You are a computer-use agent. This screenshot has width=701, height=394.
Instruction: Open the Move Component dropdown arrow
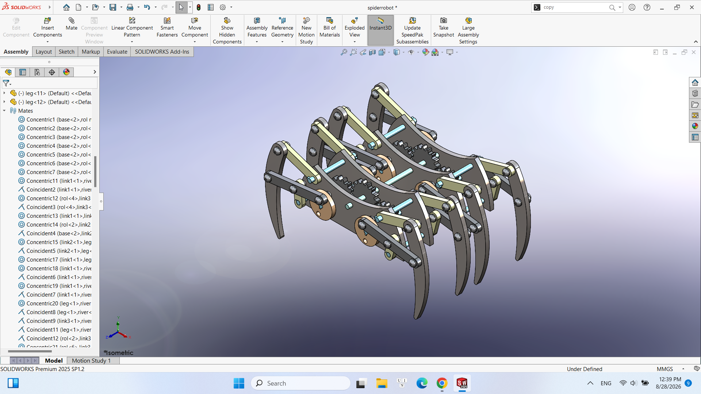tap(195, 42)
